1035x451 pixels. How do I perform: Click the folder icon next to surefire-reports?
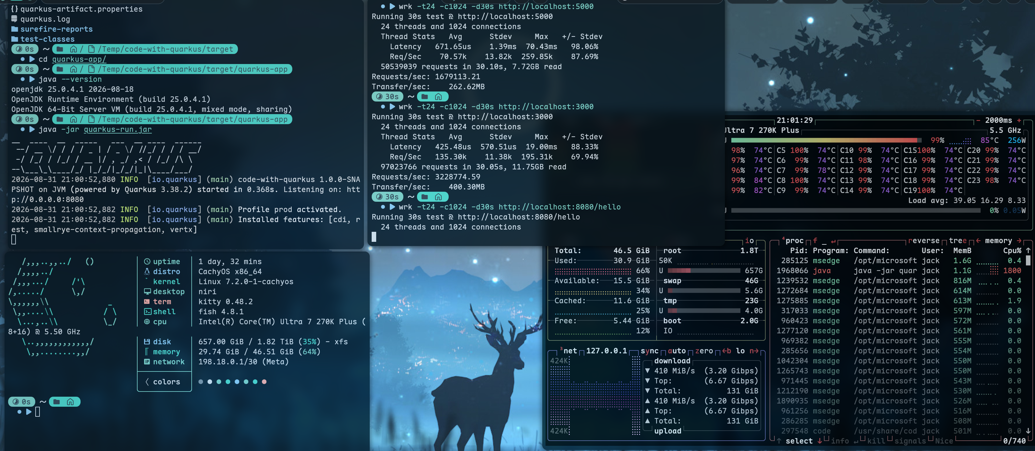pyautogui.click(x=15, y=29)
